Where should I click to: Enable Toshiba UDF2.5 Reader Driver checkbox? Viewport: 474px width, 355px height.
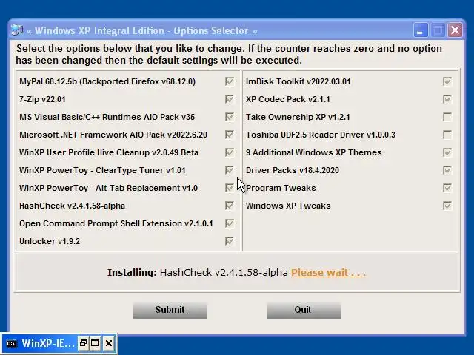coord(447,135)
